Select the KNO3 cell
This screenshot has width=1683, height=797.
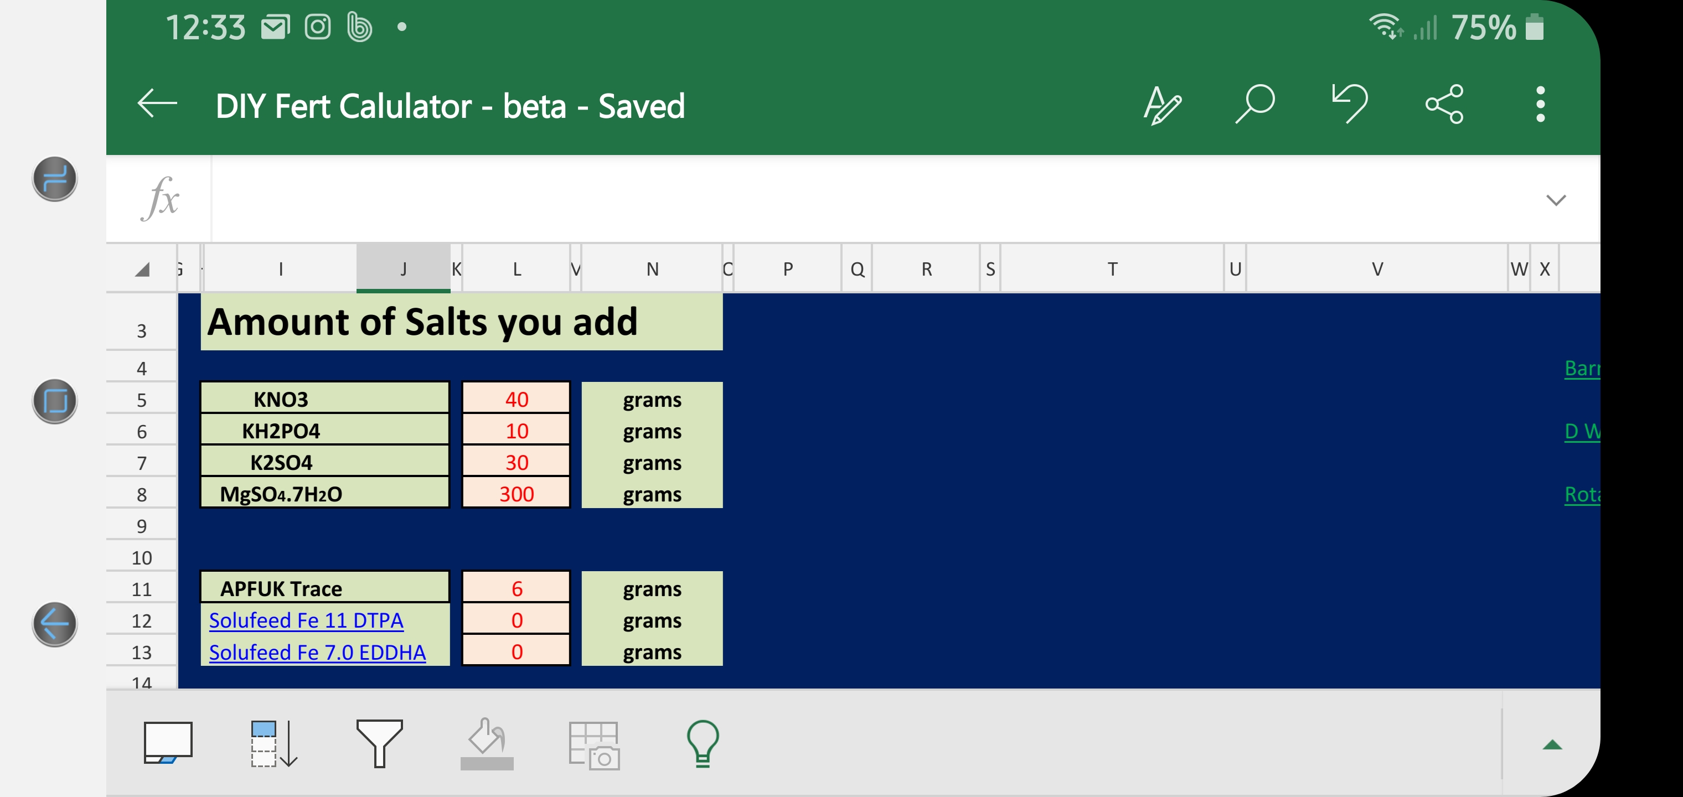(x=325, y=398)
